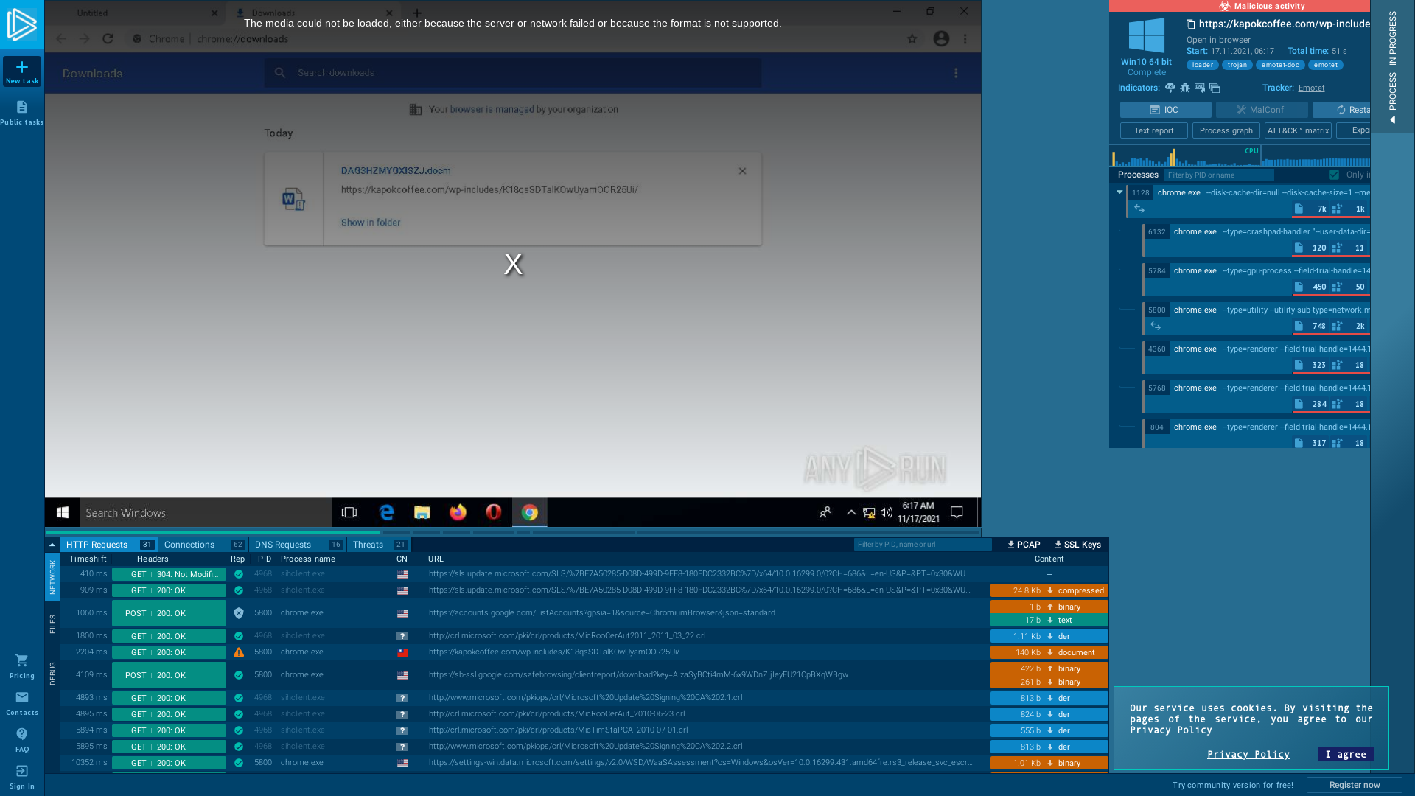Click the stacked windows indicator icon
The image size is (1415, 796).
(x=1215, y=88)
